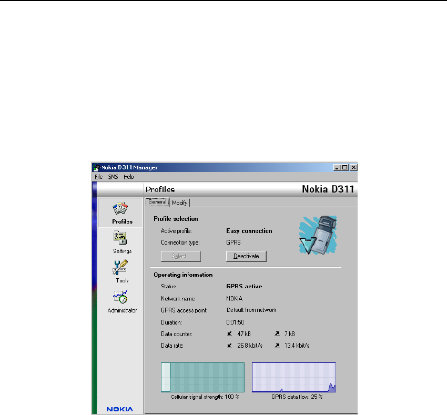The width and height of the screenshot is (447, 415).
Task: Click the NOKIA logo in sidebar
Action: click(120, 409)
